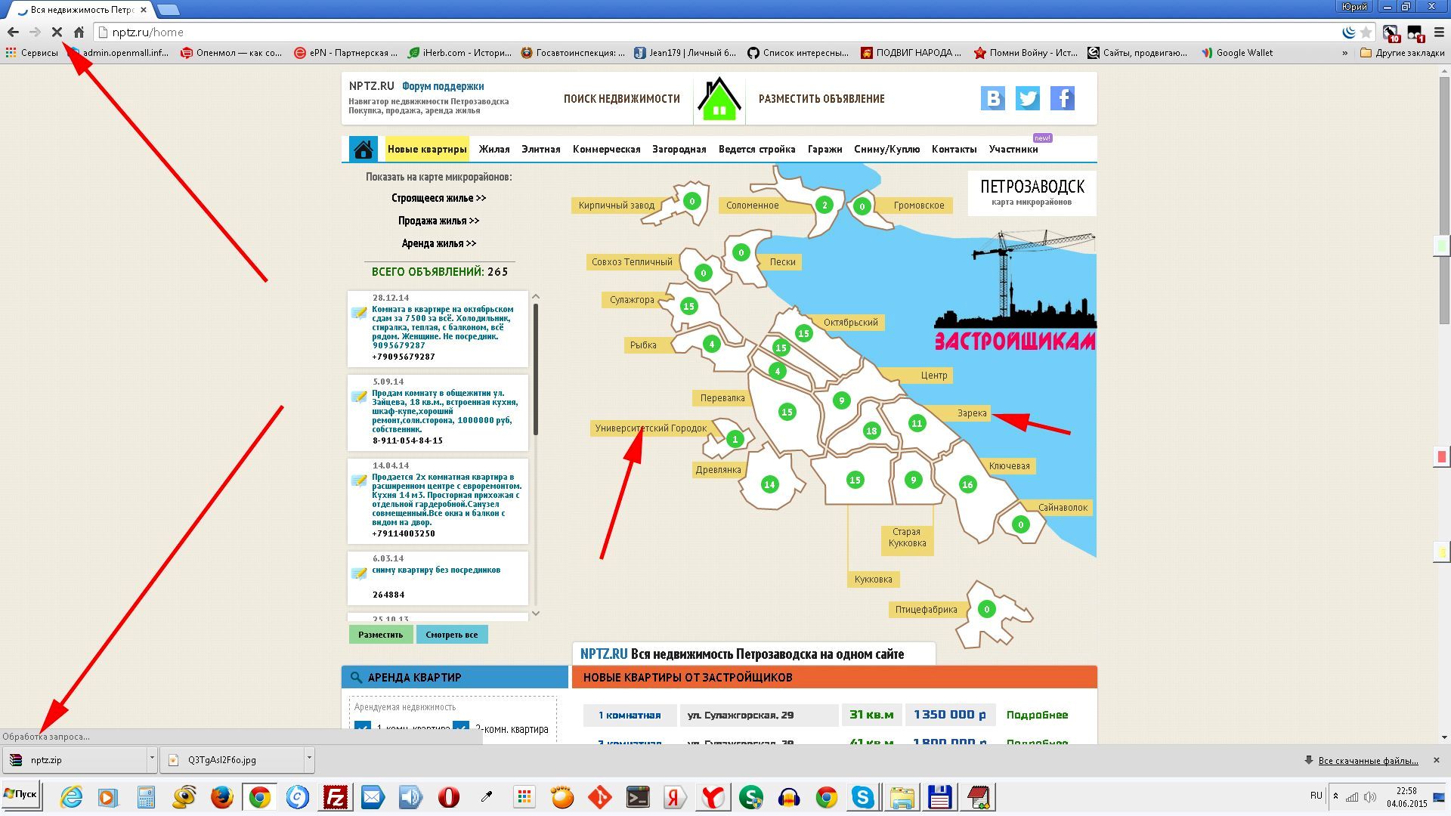Click ПОИСК НЕДВИЖИМОСТИ in the header

click(622, 99)
